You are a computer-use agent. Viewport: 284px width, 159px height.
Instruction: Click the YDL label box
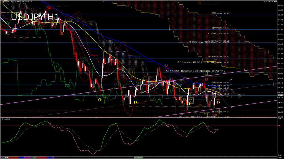tap(205, 113)
